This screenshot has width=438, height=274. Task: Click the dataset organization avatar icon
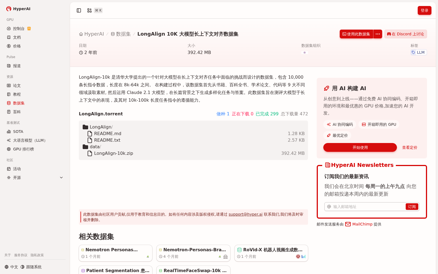[x=304, y=52]
